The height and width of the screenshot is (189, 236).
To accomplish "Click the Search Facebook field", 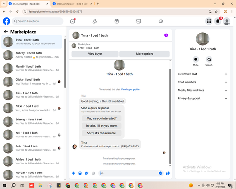I will coord(38,21).
